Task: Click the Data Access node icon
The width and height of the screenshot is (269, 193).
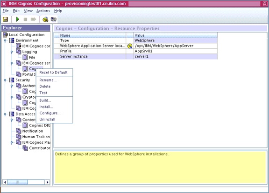Action: (x=12, y=114)
